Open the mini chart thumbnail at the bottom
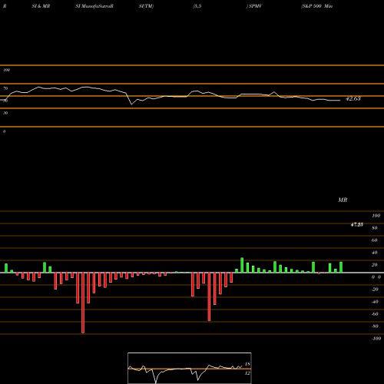 [190, 368]
